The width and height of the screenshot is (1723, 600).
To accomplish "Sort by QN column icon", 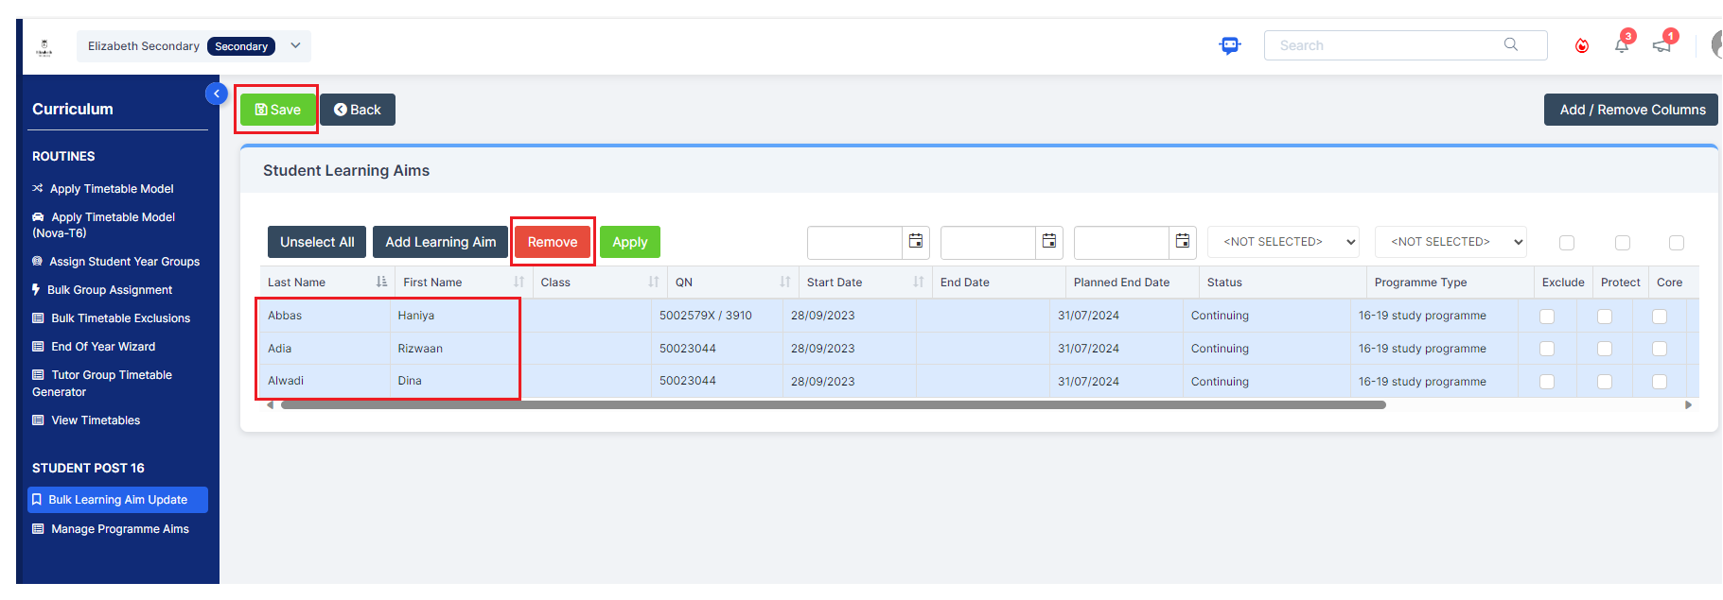I will (784, 282).
